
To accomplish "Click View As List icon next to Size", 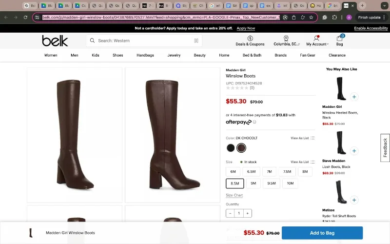I will click(x=312, y=162).
